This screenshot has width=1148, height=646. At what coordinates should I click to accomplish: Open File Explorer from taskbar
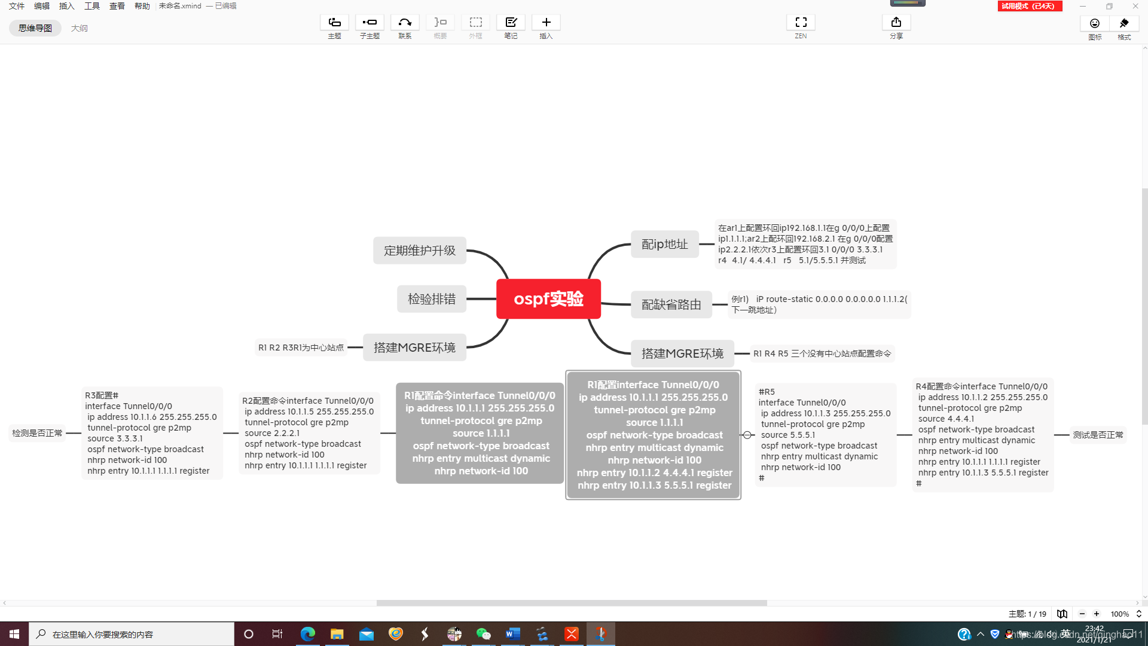pyautogui.click(x=337, y=634)
